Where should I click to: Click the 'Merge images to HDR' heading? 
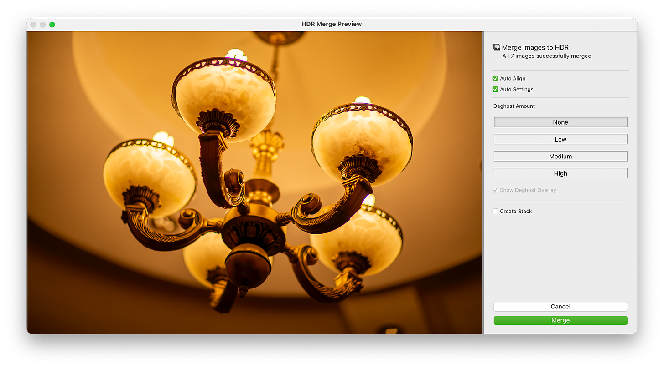point(535,47)
